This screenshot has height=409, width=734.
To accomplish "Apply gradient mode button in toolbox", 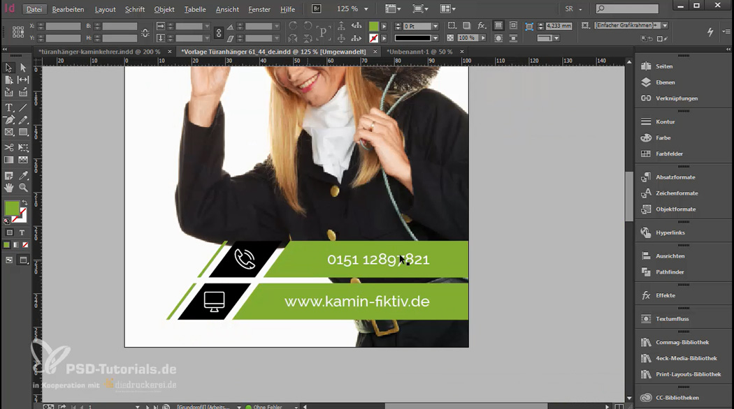I will (x=16, y=245).
